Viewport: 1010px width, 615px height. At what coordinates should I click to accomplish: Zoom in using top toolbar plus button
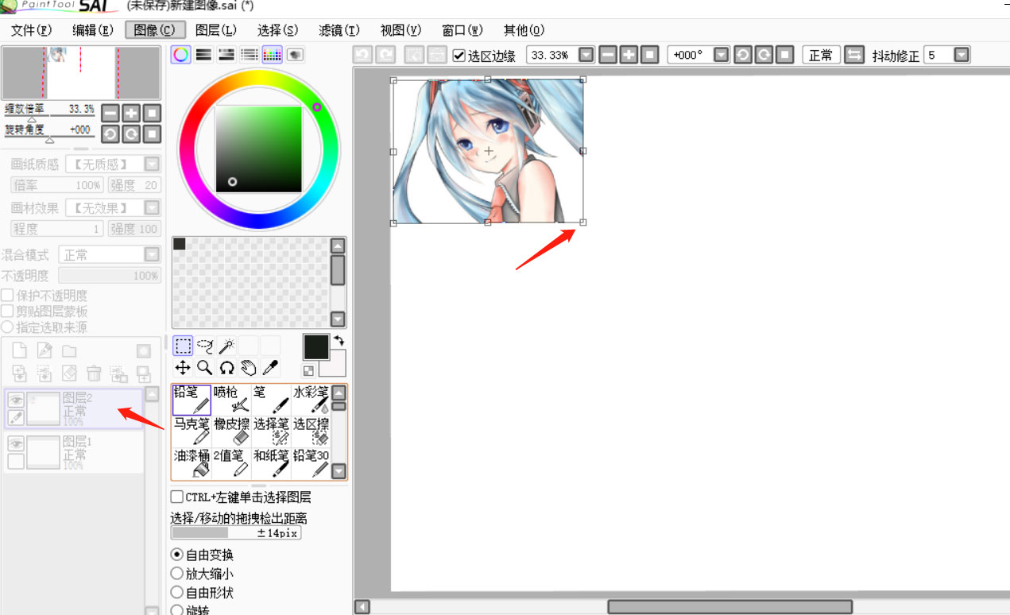pos(629,55)
